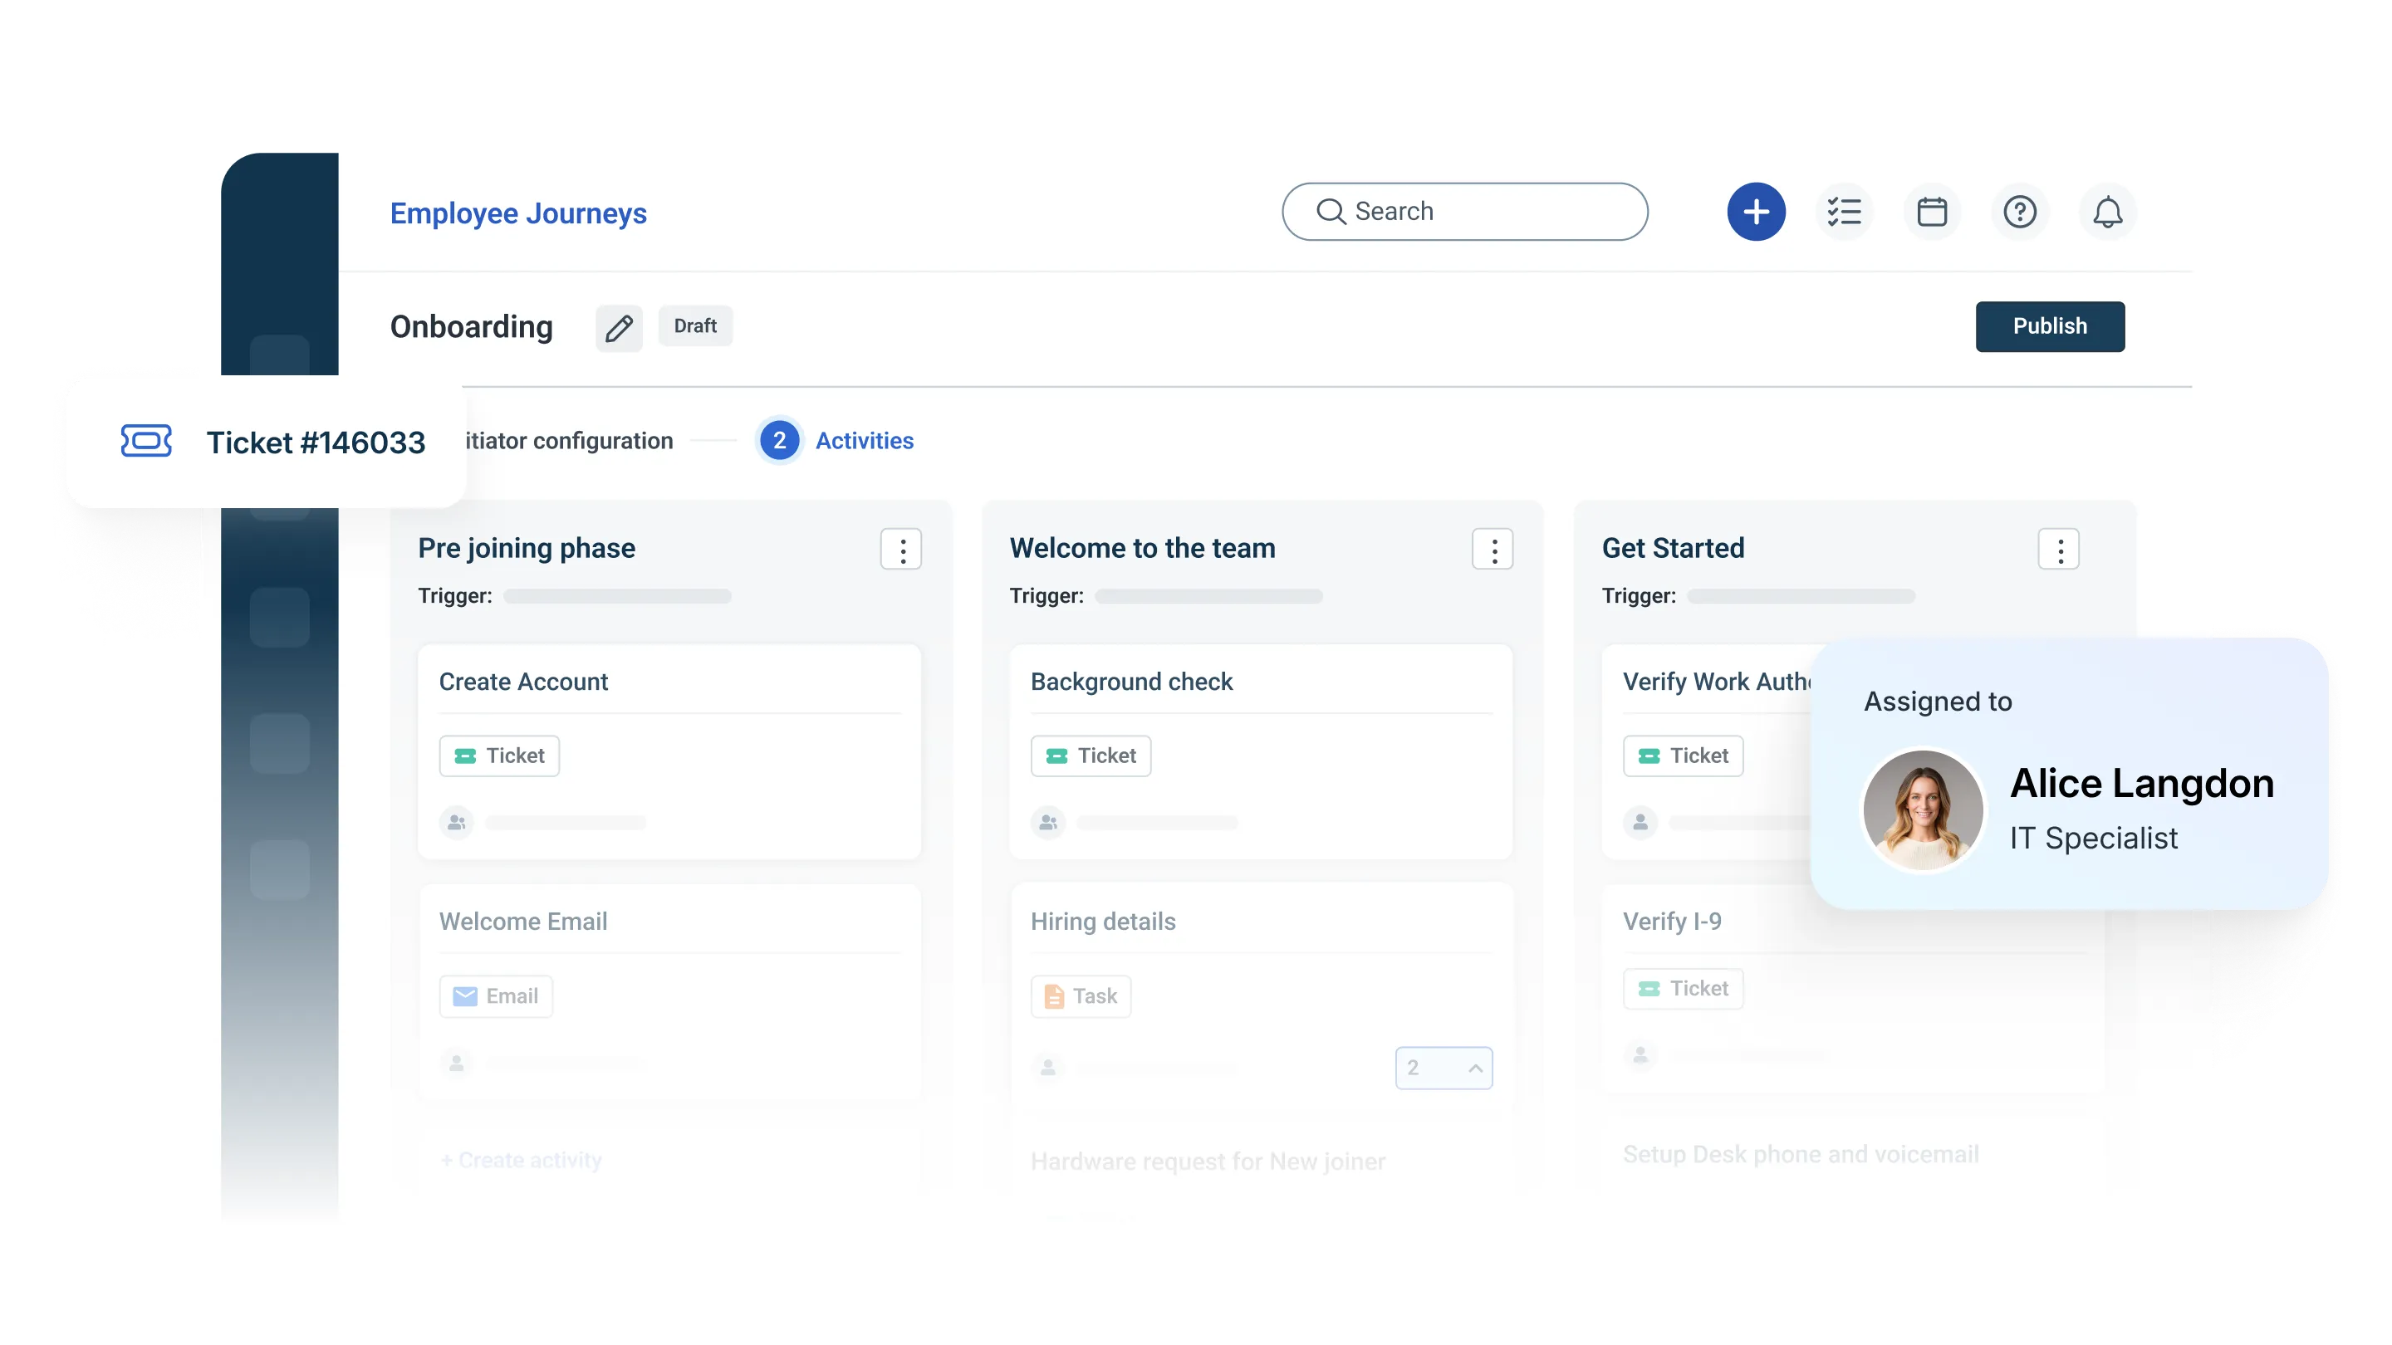Click the help question mark icon

point(2020,212)
